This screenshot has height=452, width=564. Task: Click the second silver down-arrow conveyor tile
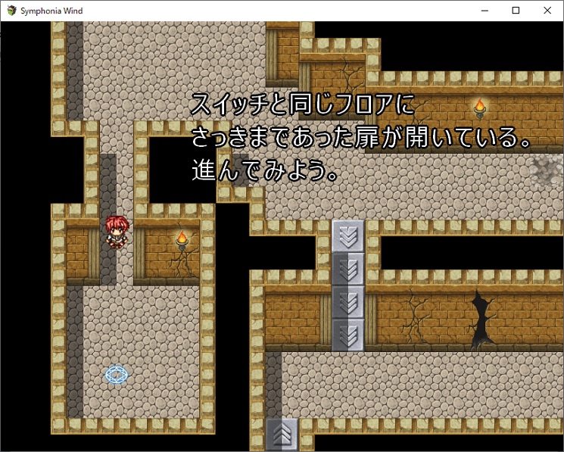click(x=348, y=270)
